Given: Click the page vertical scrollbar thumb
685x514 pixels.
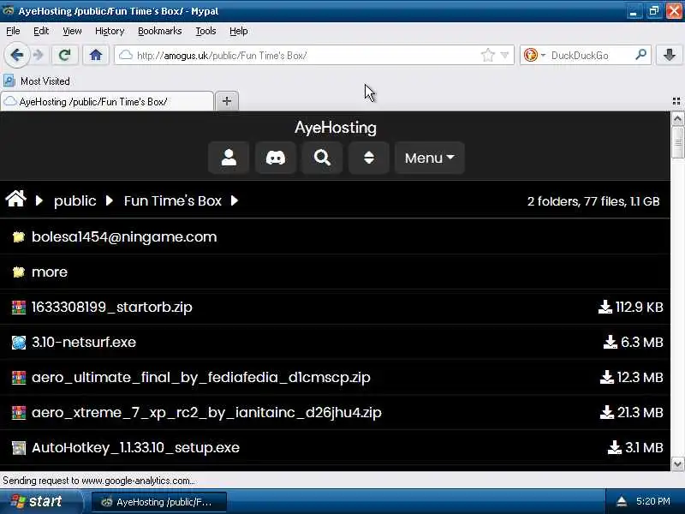Looking at the screenshot, I should (x=677, y=142).
